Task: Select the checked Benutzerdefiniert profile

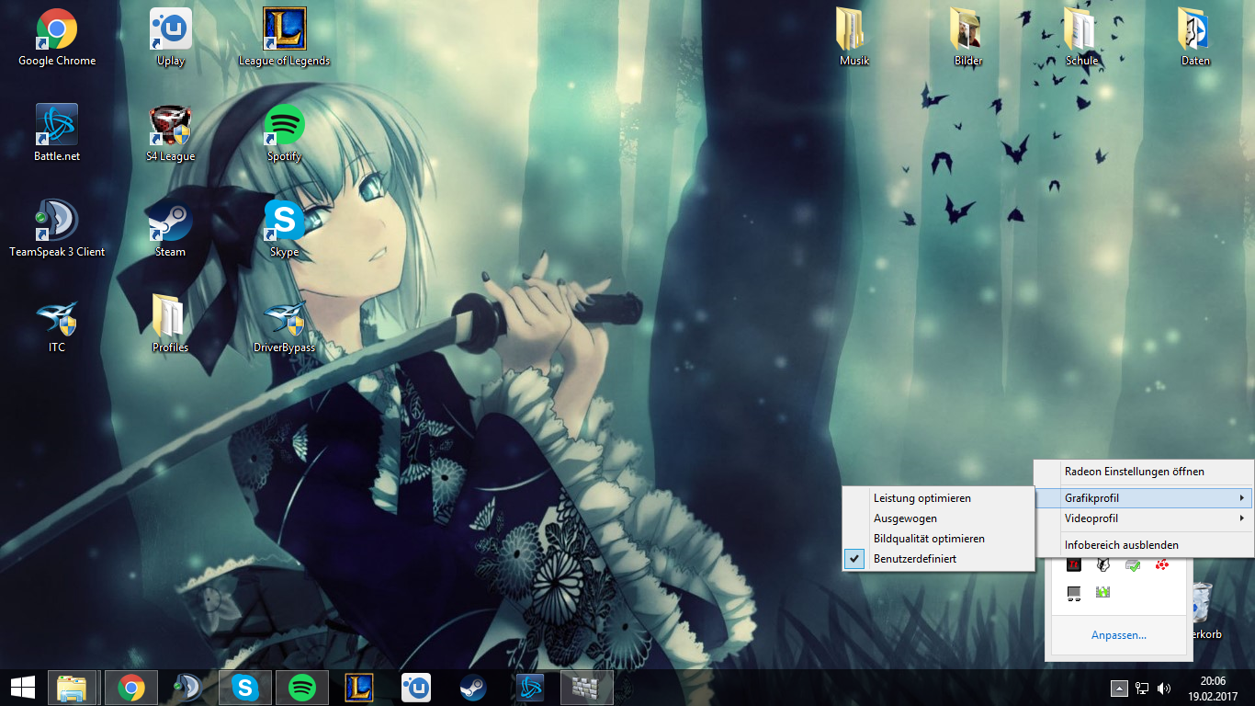Action: [938, 559]
